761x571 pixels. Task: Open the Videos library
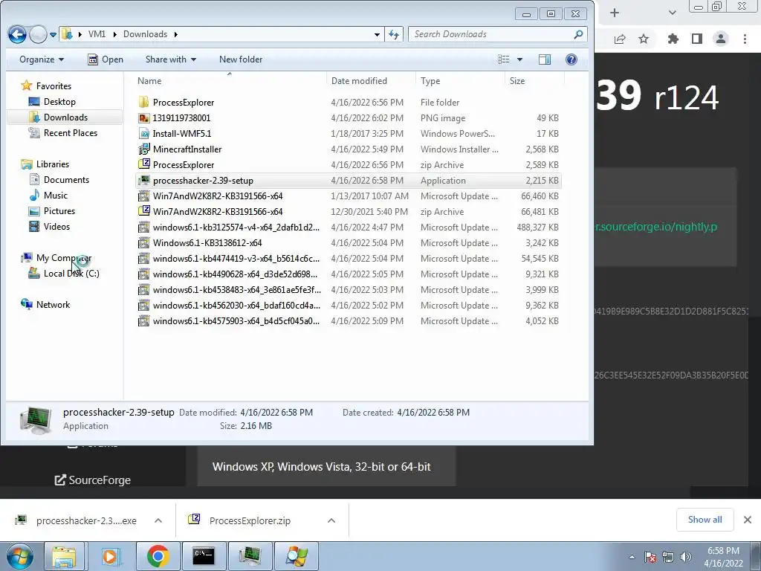56,226
